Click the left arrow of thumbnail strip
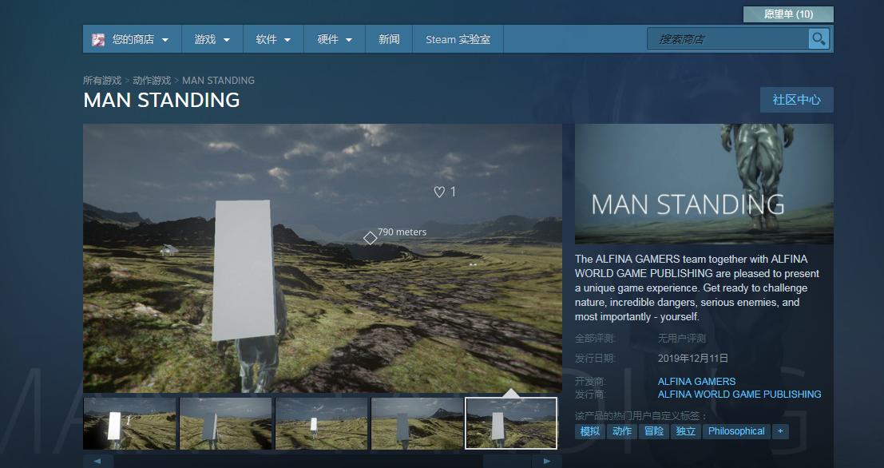 point(98,461)
